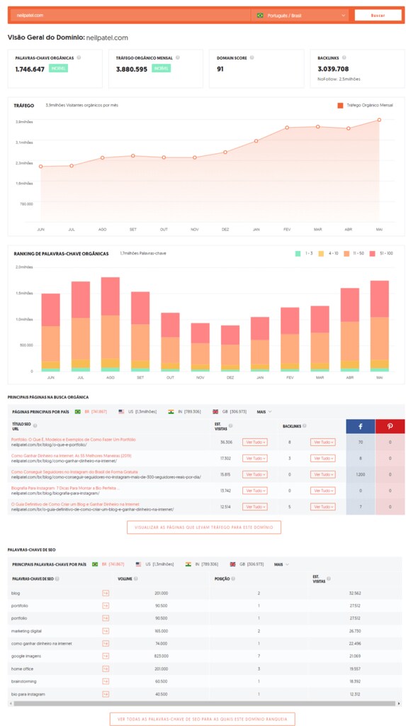The width and height of the screenshot is (406, 726).
Task: Click the info icon next to Est. Visitas in keywords table
Action: tap(329, 579)
